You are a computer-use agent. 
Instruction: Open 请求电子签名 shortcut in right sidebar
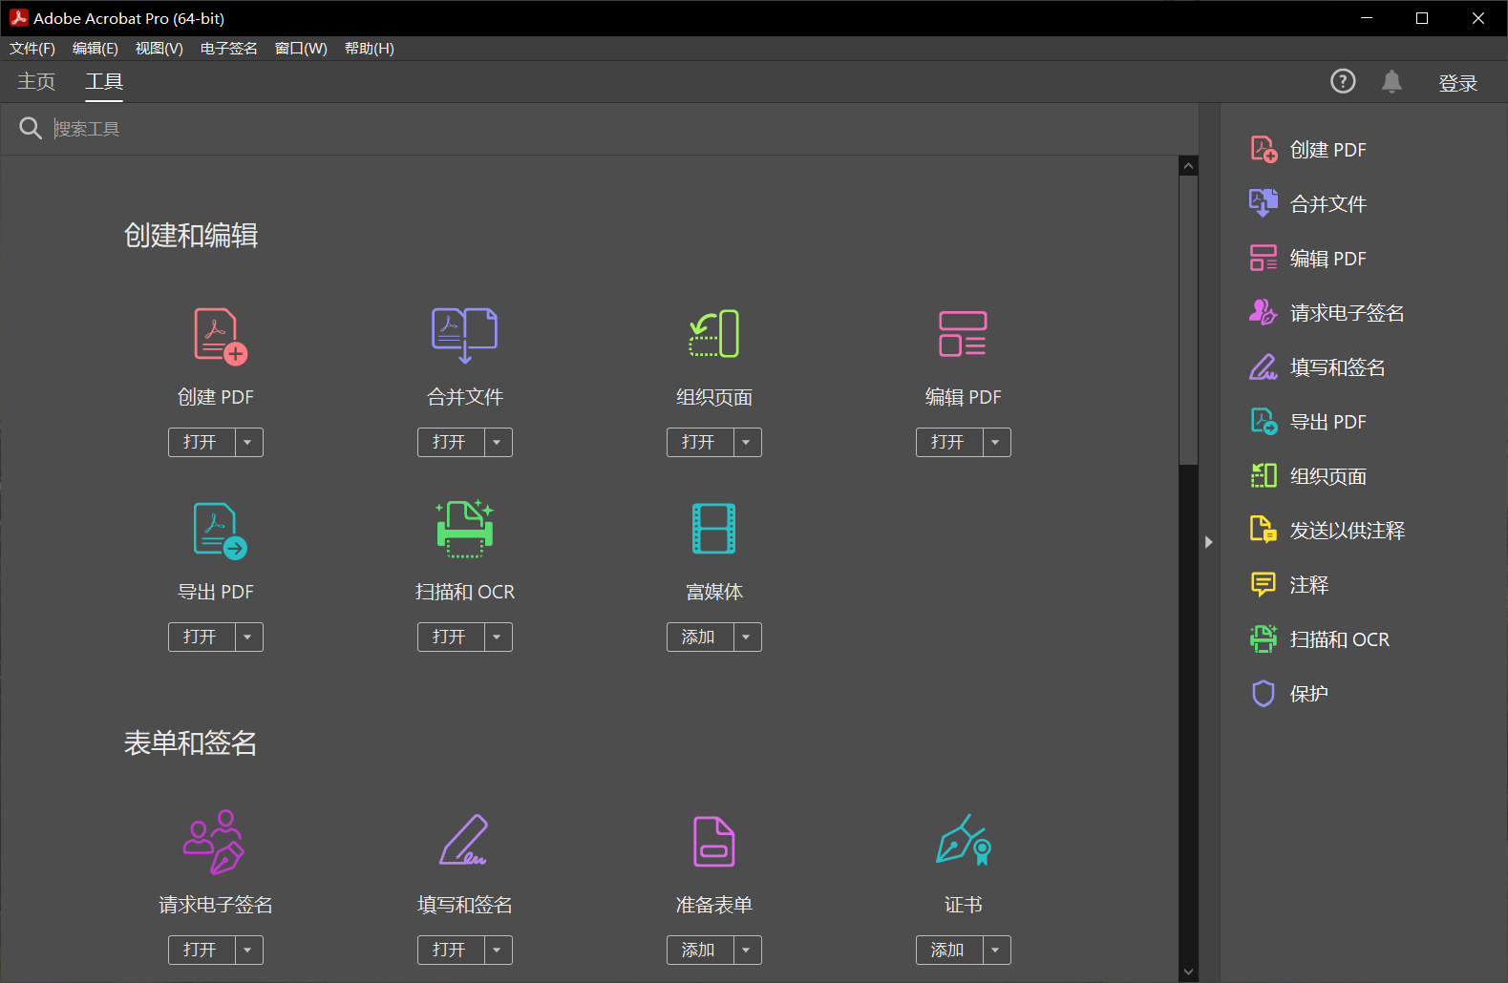point(1327,313)
